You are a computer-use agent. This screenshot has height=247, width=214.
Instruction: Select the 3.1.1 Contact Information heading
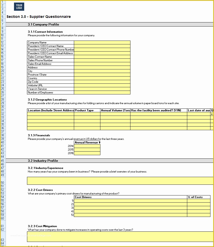(45, 32)
